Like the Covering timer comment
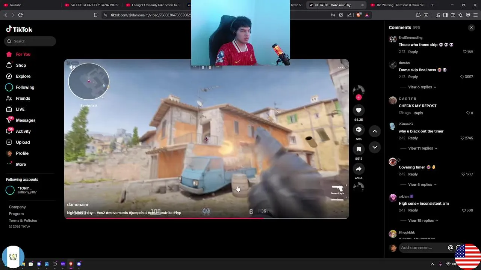 click(467, 174)
